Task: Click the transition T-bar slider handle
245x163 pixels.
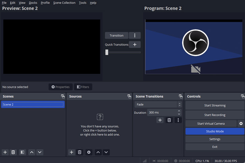Action: coord(107,52)
